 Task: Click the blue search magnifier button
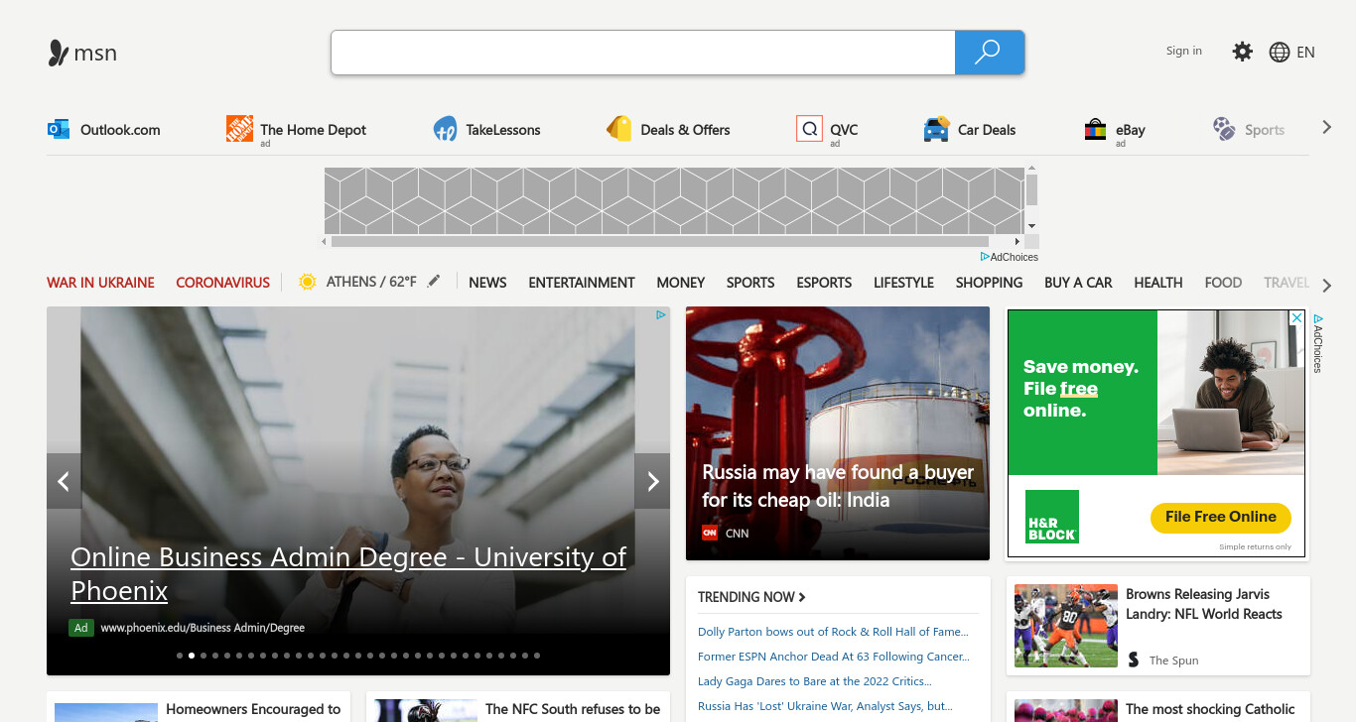click(x=989, y=53)
